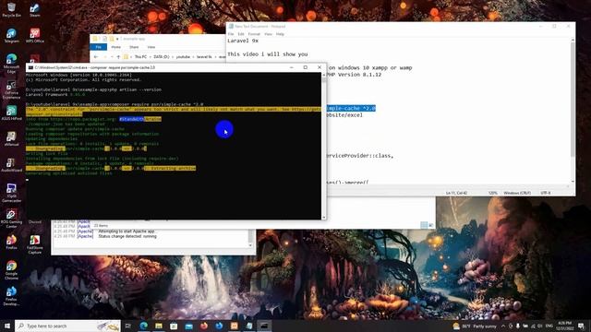Click 'youtube' in the Explorer address path
The height and width of the screenshot is (332, 591).
[183, 57]
